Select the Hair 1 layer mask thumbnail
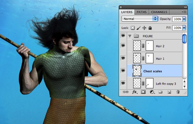This screenshot has height=124, width=193. point(150,58)
